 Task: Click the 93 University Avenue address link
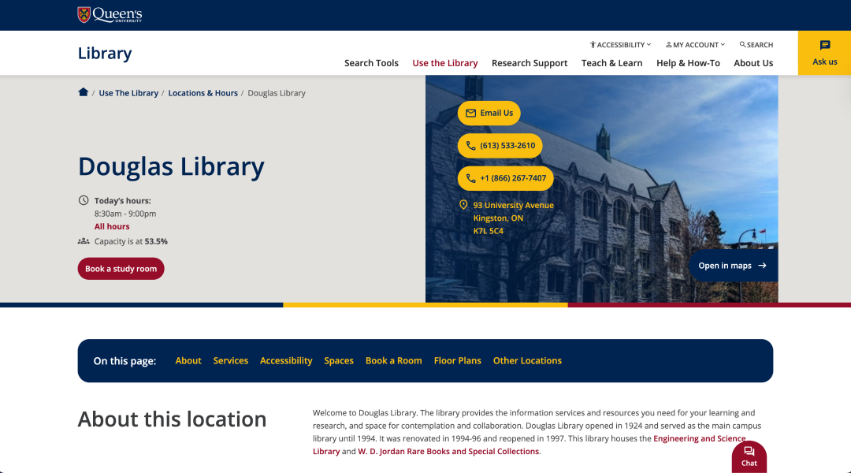tap(513, 206)
